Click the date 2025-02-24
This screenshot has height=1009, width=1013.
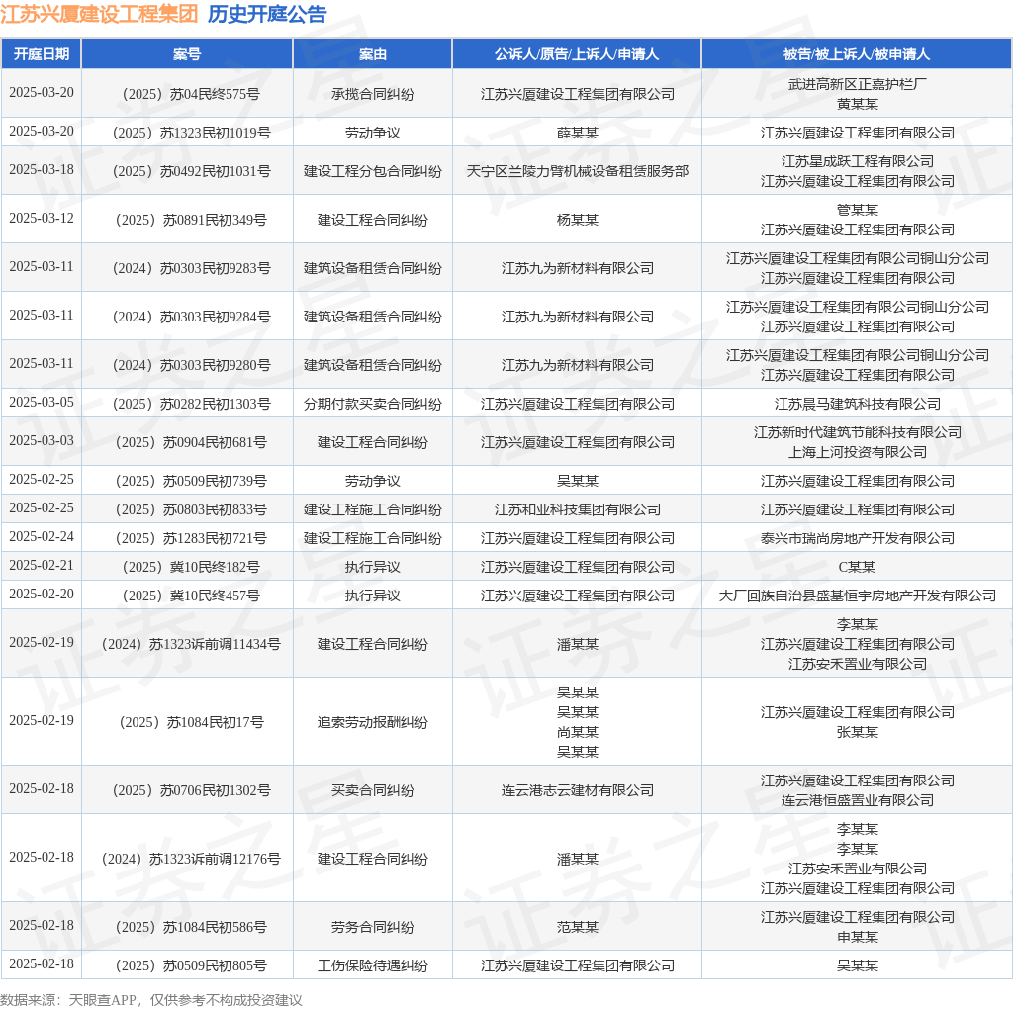(x=42, y=537)
